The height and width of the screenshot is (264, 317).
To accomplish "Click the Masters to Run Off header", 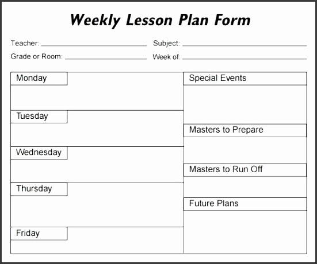I will pos(245,170).
